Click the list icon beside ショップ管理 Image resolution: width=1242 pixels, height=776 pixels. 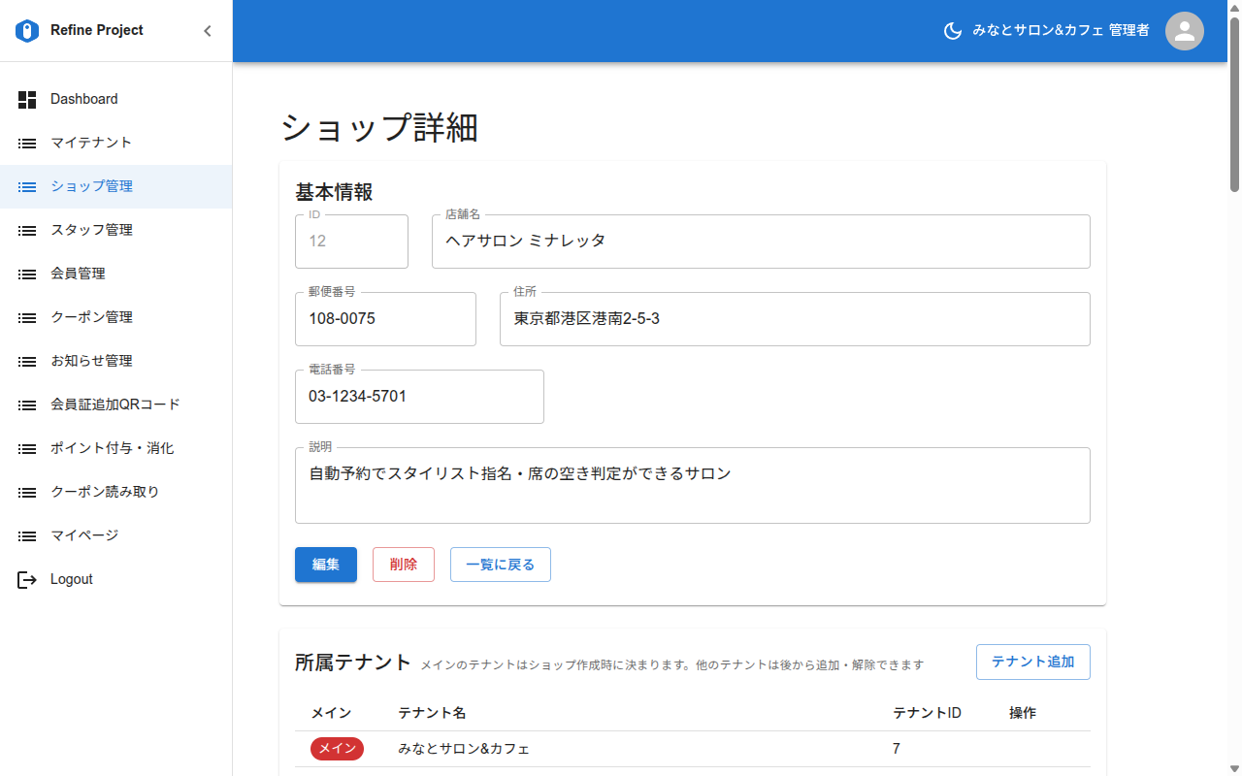(27, 186)
